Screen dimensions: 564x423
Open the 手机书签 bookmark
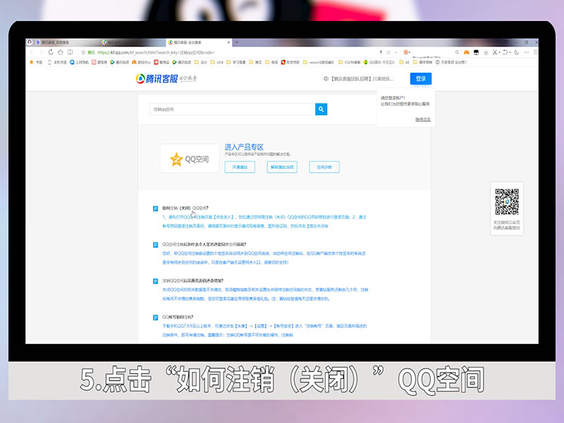pos(57,62)
